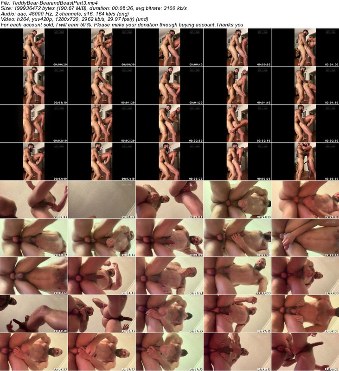Viewport: 339px width, 371px height.
Task: Open the frame stamped 00:00:40
Action: 169,47
